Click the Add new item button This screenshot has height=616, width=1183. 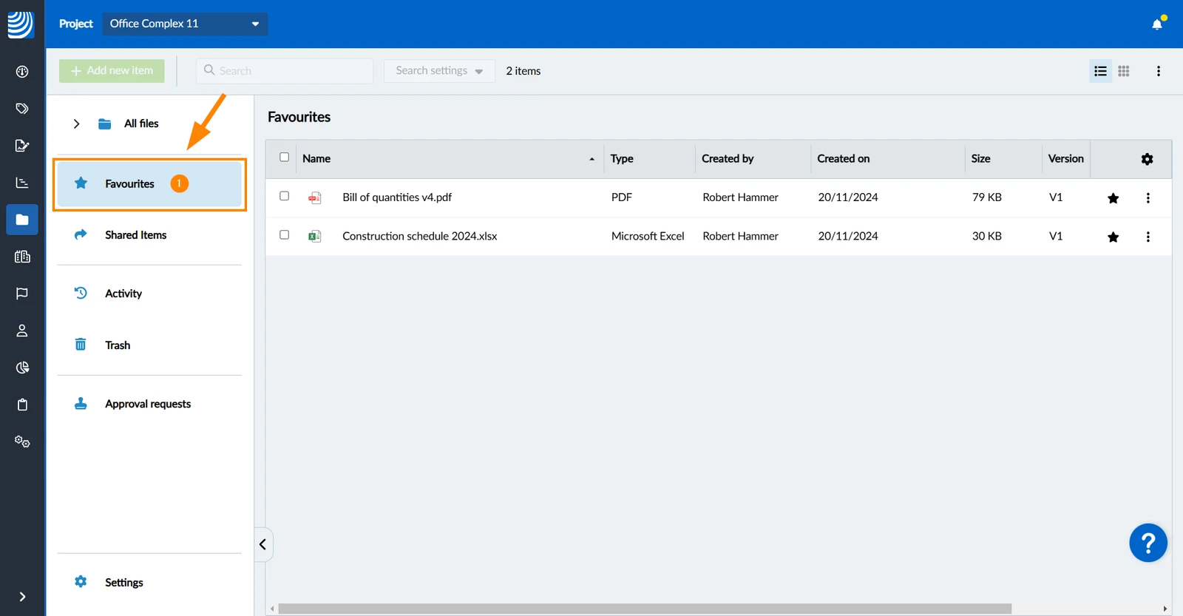(x=112, y=71)
